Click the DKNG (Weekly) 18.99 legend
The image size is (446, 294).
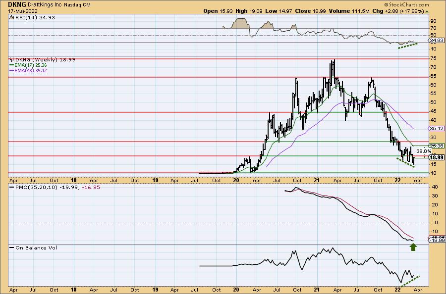pos(45,60)
